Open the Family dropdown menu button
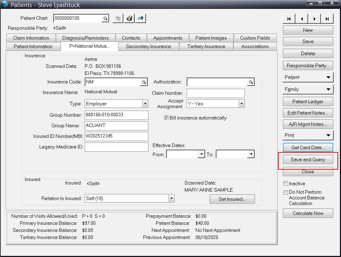The height and width of the screenshot is (257, 341). 308,89
